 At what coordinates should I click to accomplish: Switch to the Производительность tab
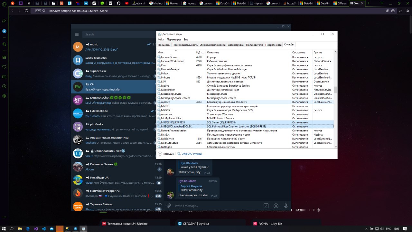[185, 45]
